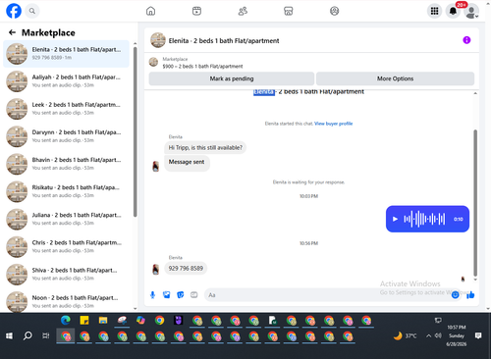Image resolution: width=491 pixels, height=359 pixels.
Task: Send a thumbs up like
Action: [470, 295]
